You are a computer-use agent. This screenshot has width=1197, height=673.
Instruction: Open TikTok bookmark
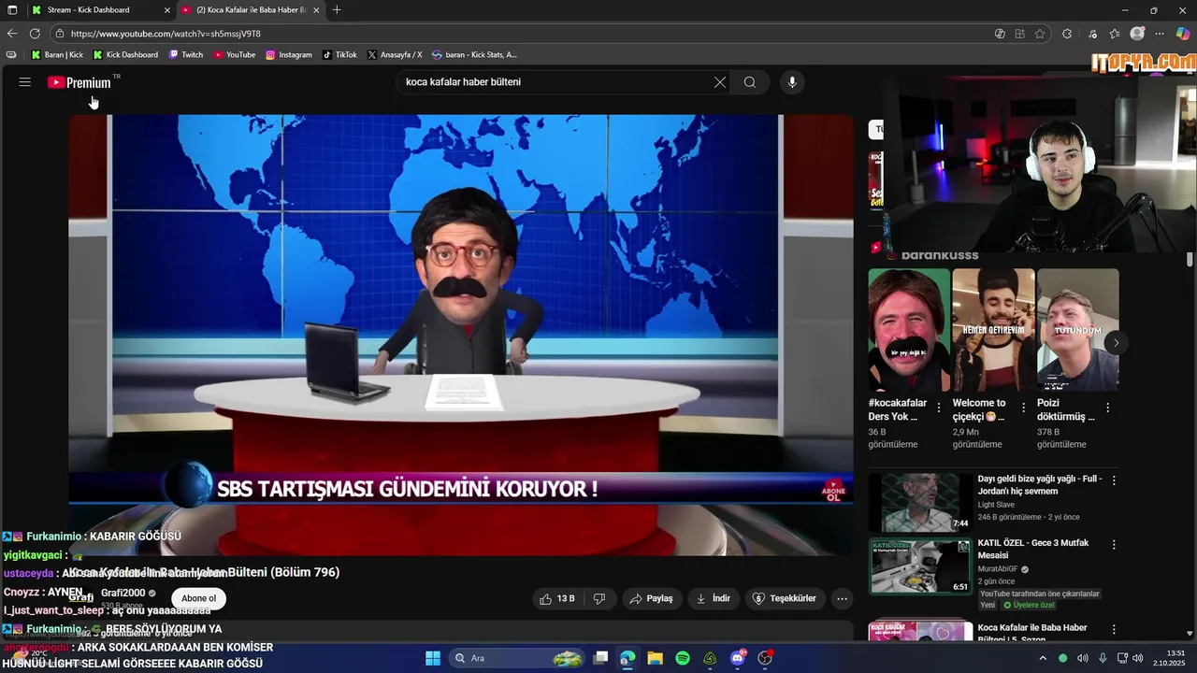click(x=339, y=55)
